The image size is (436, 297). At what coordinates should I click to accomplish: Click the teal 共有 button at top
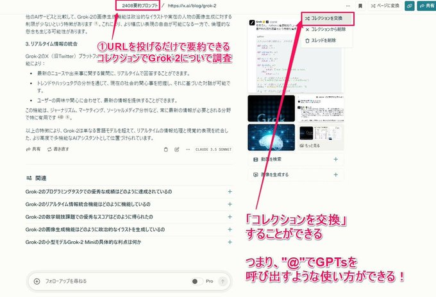tap(426, 6)
